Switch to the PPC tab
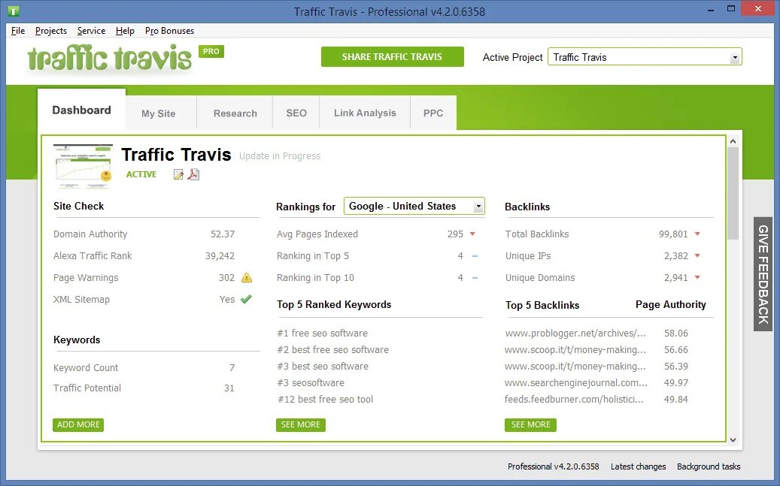 pyautogui.click(x=433, y=113)
